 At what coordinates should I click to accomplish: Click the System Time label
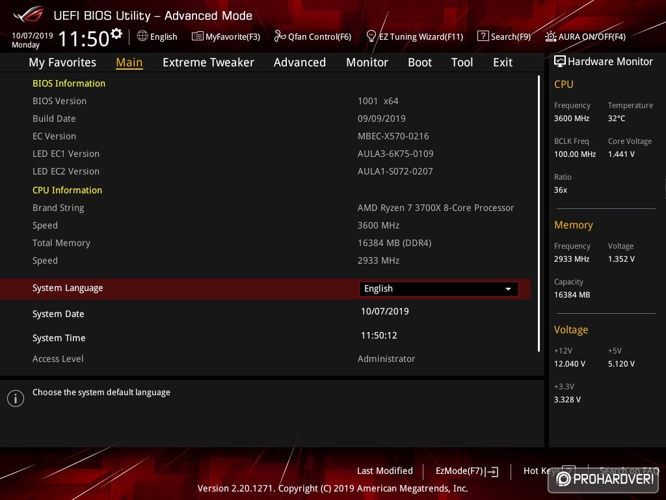pos(59,338)
